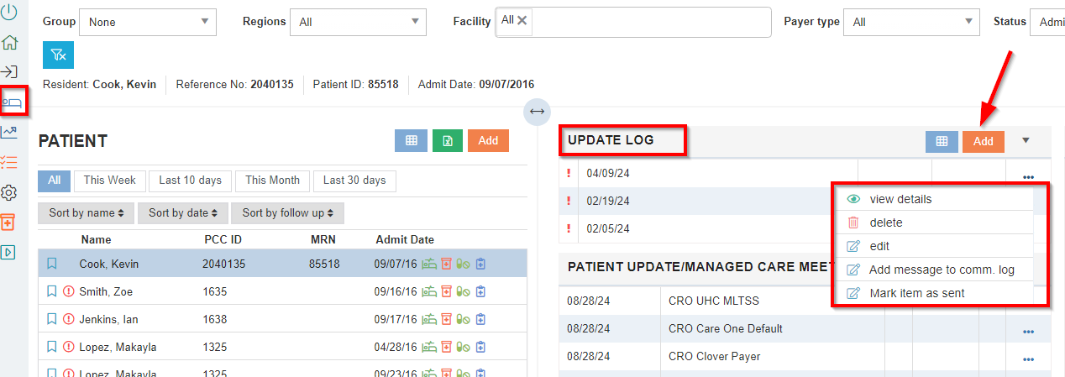Click the green pill icon in Cook, Kevin row

click(x=464, y=264)
